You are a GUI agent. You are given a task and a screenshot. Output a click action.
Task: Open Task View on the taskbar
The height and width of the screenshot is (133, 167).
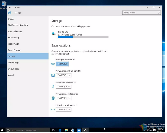coord(53,130)
